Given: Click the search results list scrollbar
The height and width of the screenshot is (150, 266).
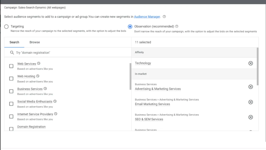Looking at the screenshot, I should tap(130, 77).
